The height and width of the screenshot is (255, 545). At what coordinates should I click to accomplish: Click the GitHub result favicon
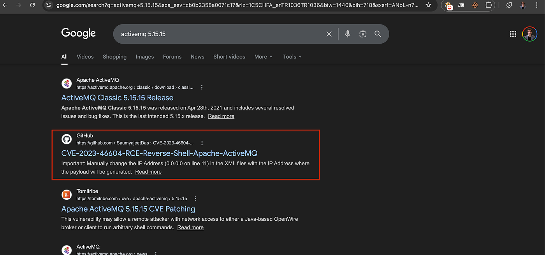click(x=67, y=139)
